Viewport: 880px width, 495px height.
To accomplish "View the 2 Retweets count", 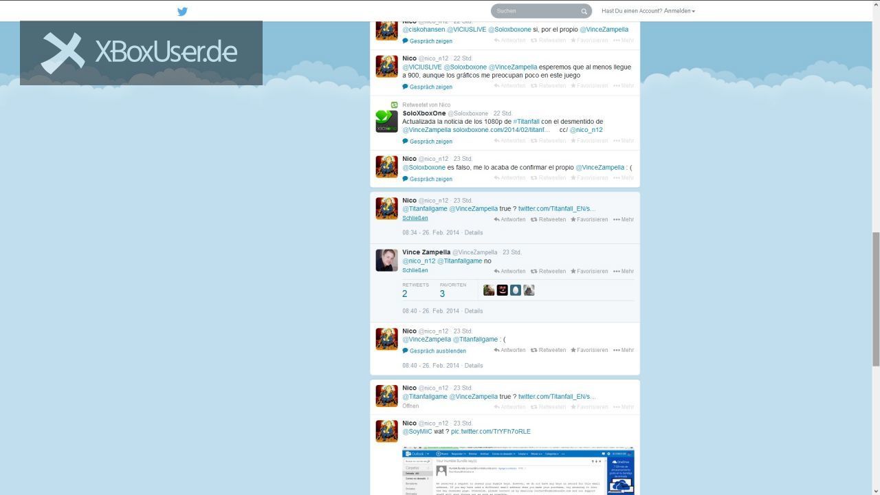I will 415,290.
